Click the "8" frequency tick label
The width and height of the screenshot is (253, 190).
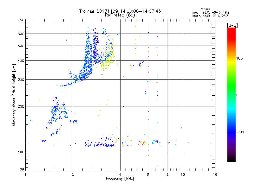[168, 174]
